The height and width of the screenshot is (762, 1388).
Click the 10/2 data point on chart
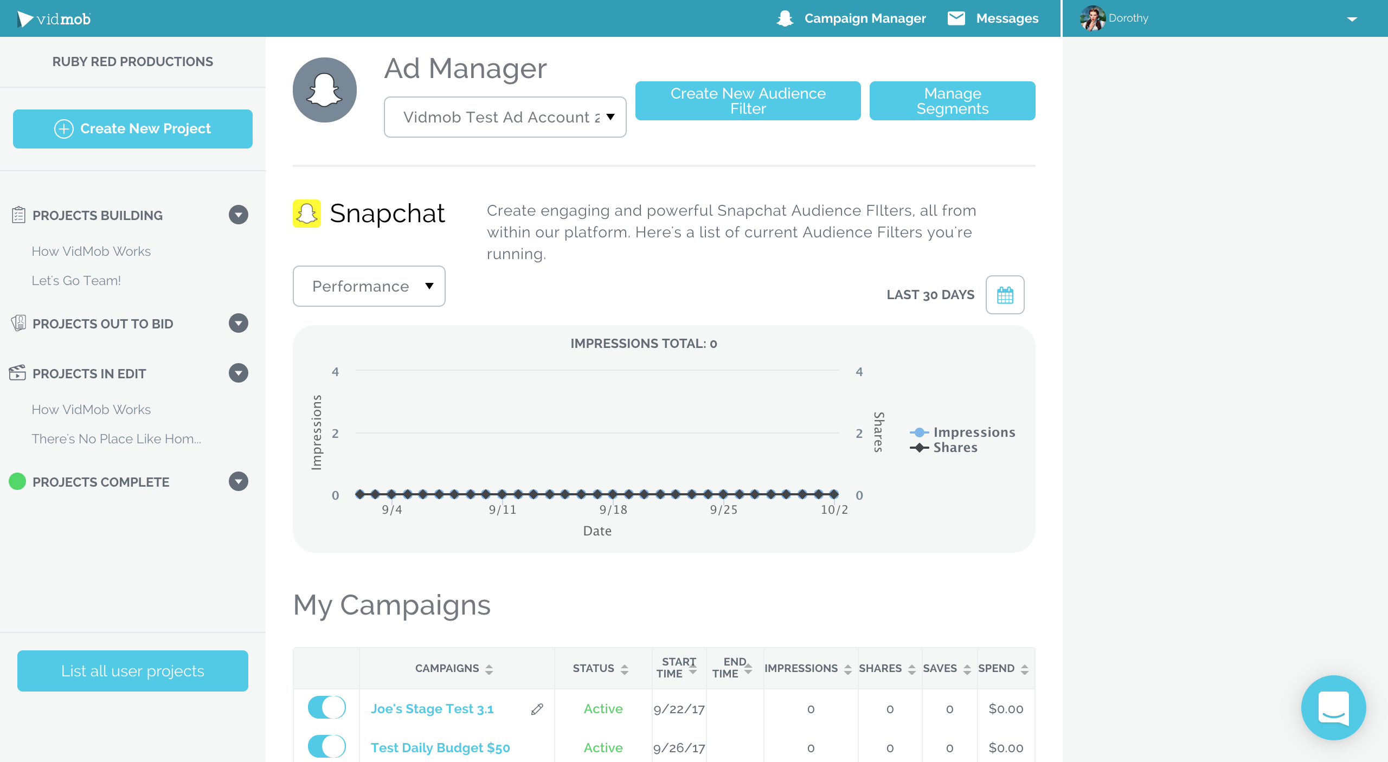tap(834, 494)
